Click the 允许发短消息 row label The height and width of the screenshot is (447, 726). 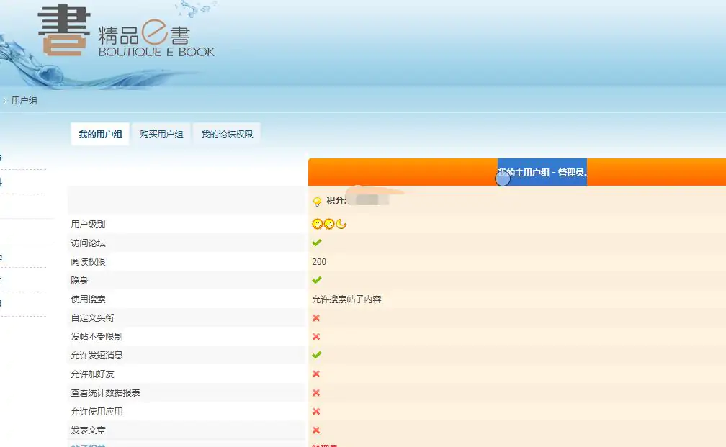97,356
